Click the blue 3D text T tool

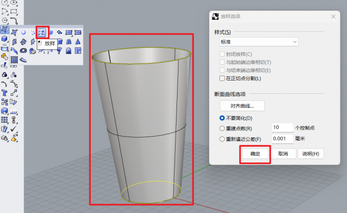point(4,93)
